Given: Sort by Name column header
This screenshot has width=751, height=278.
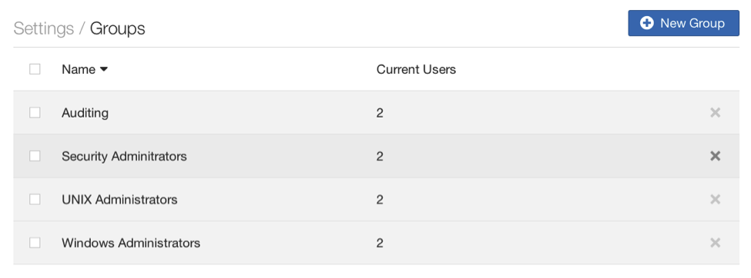Looking at the screenshot, I should [79, 69].
